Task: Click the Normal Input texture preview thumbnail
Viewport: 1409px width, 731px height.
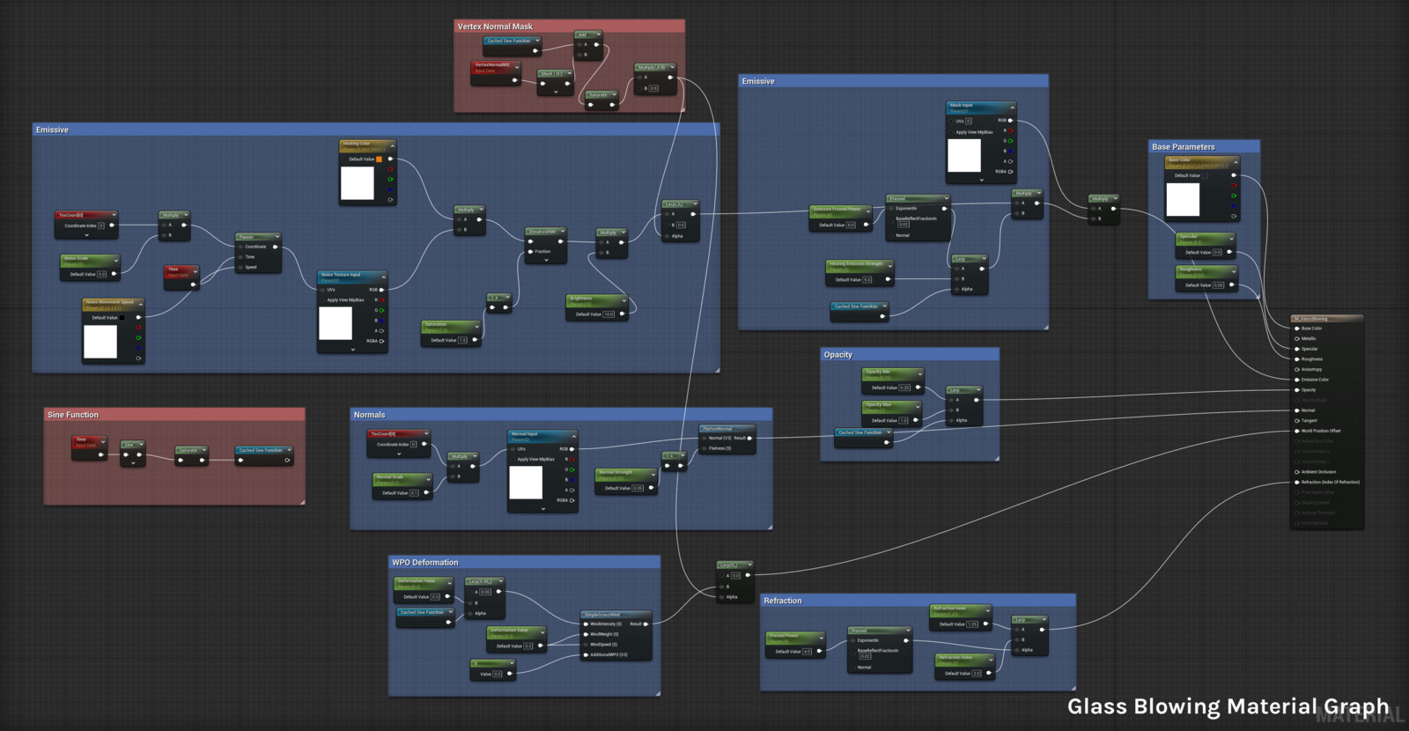Action: pyautogui.click(x=526, y=483)
